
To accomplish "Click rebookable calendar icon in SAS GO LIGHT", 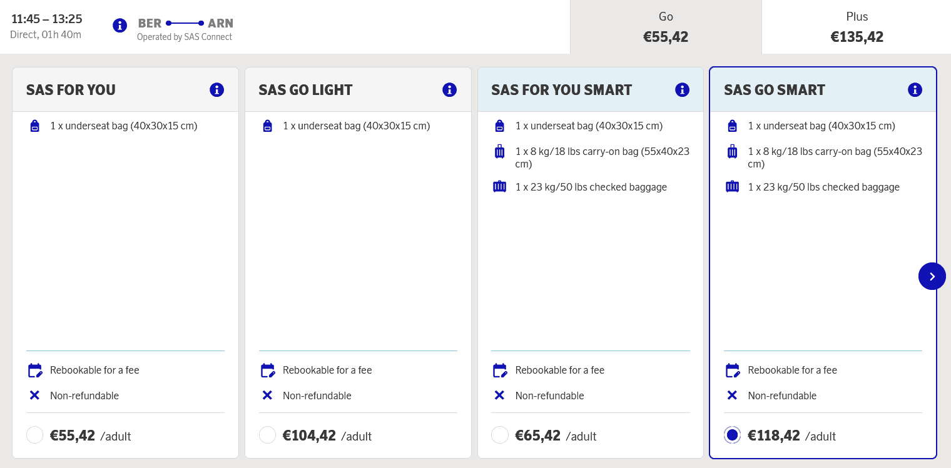I will [x=268, y=371].
